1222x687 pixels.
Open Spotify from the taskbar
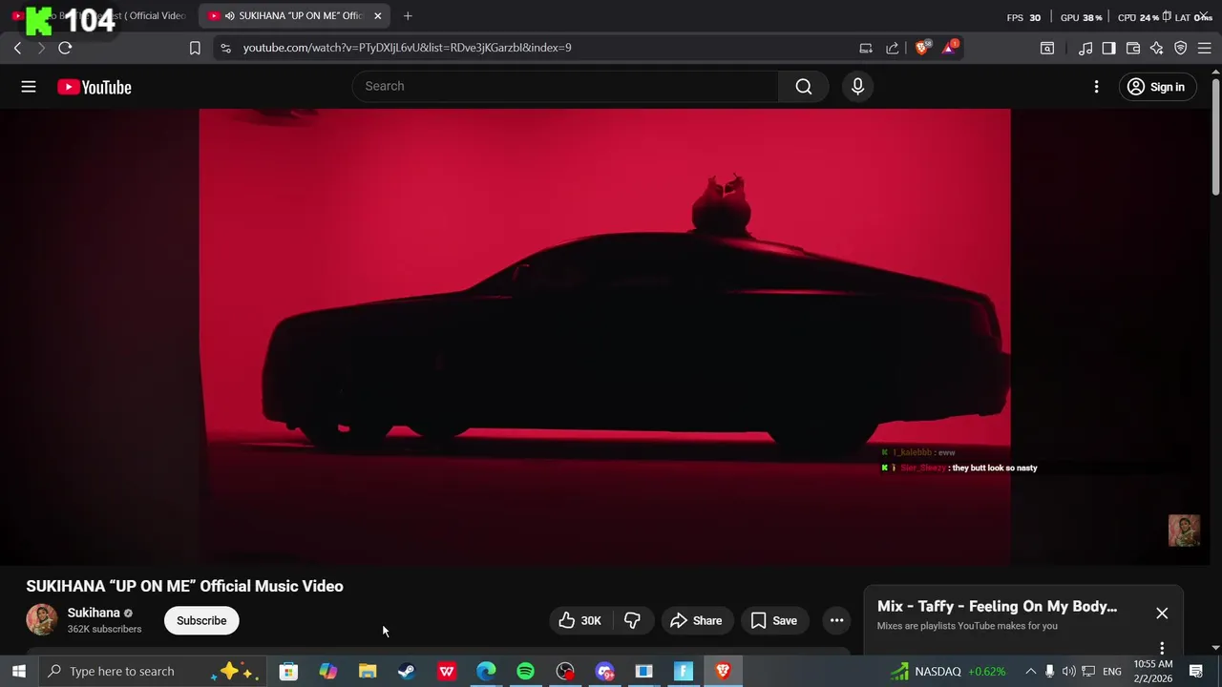coord(525,671)
